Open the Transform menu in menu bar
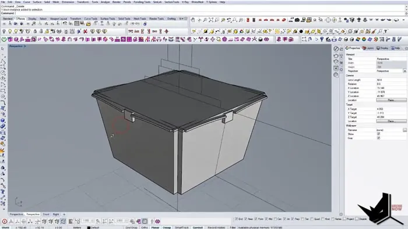The width and height of the screenshot is (408, 229). point(83,2)
